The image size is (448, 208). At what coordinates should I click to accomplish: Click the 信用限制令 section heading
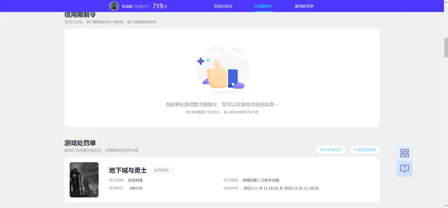tap(80, 15)
